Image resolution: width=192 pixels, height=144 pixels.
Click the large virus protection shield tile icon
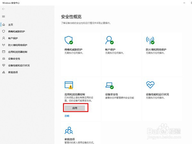click(x=69, y=40)
